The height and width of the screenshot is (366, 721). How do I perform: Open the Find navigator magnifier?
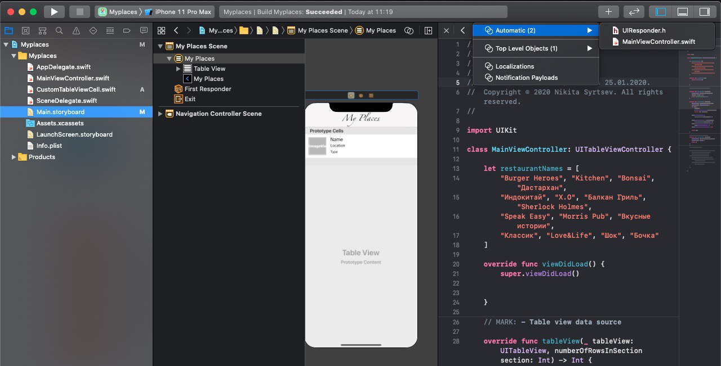[59, 30]
